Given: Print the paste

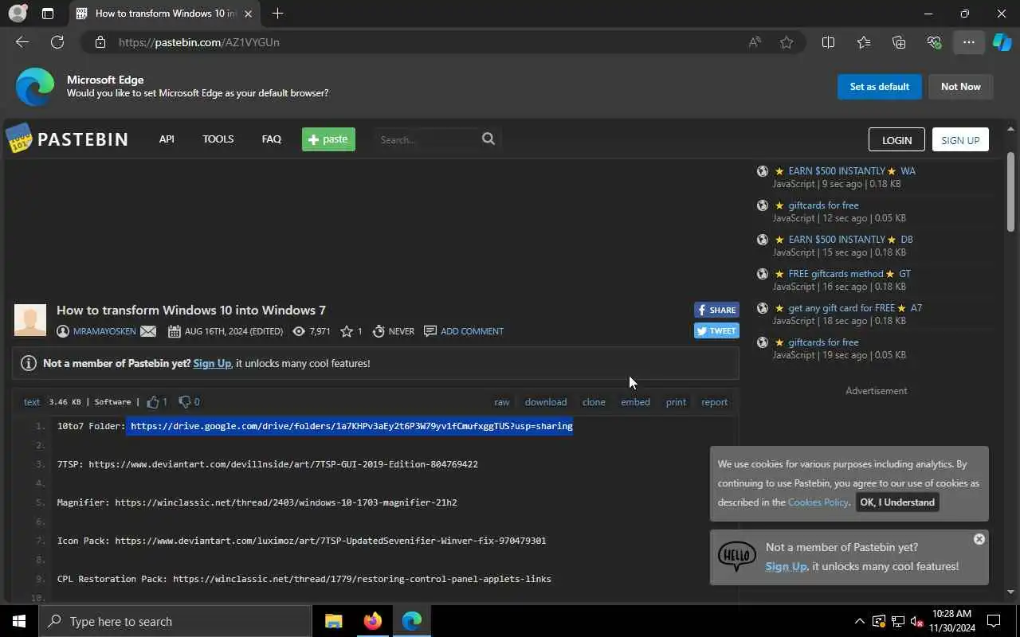Looking at the screenshot, I should [676, 402].
